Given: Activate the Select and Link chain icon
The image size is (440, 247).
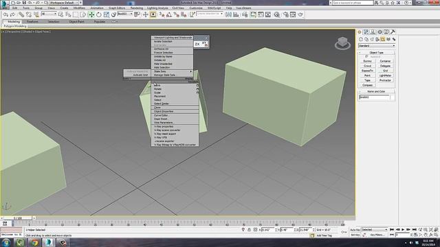Looking at the screenshot, I should point(21,14).
